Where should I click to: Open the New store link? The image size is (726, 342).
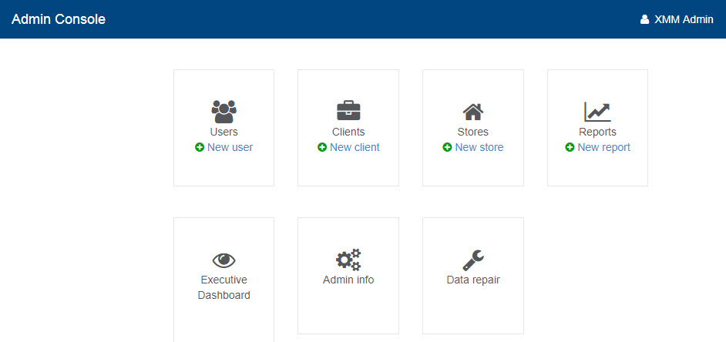[479, 147]
